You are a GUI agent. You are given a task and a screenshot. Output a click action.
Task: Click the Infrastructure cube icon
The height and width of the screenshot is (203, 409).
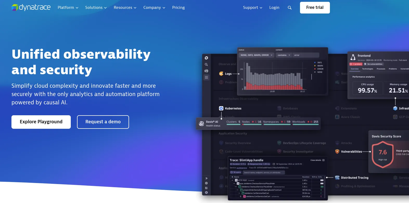(x=395, y=108)
